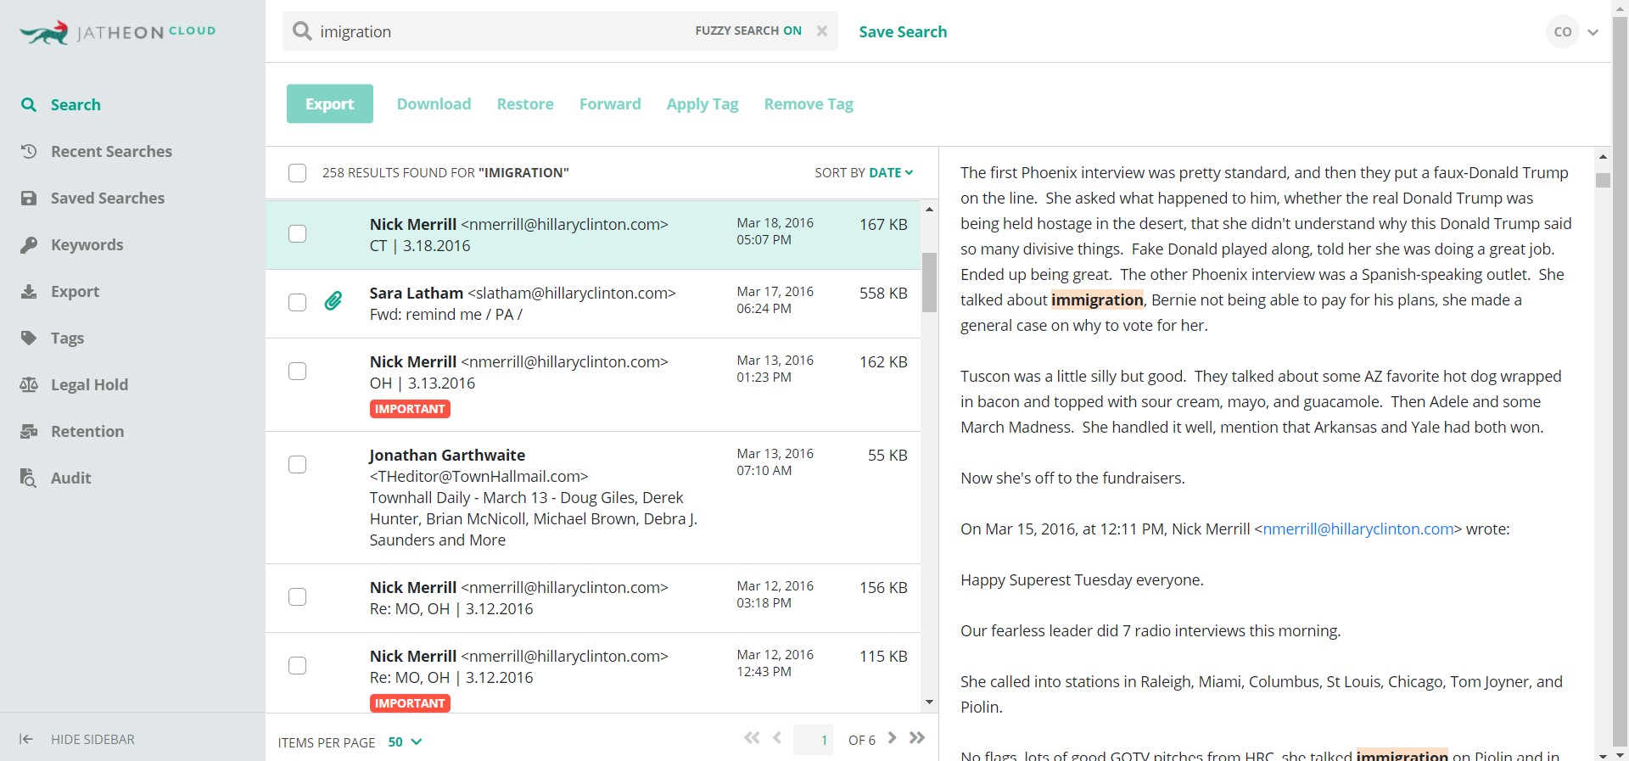Click the Restore action

click(x=525, y=104)
